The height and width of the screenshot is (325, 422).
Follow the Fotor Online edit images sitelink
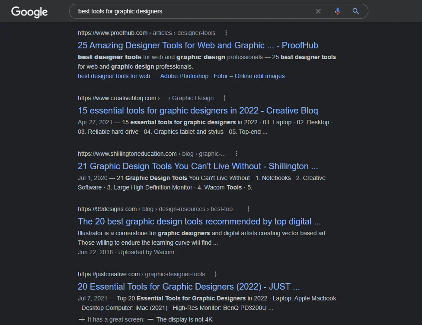(x=252, y=76)
